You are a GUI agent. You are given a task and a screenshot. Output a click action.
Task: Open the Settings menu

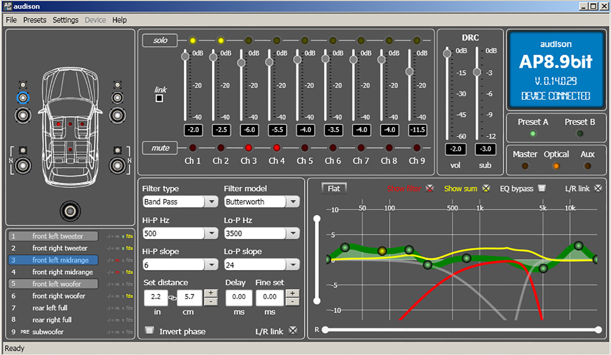tap(65, 20)
